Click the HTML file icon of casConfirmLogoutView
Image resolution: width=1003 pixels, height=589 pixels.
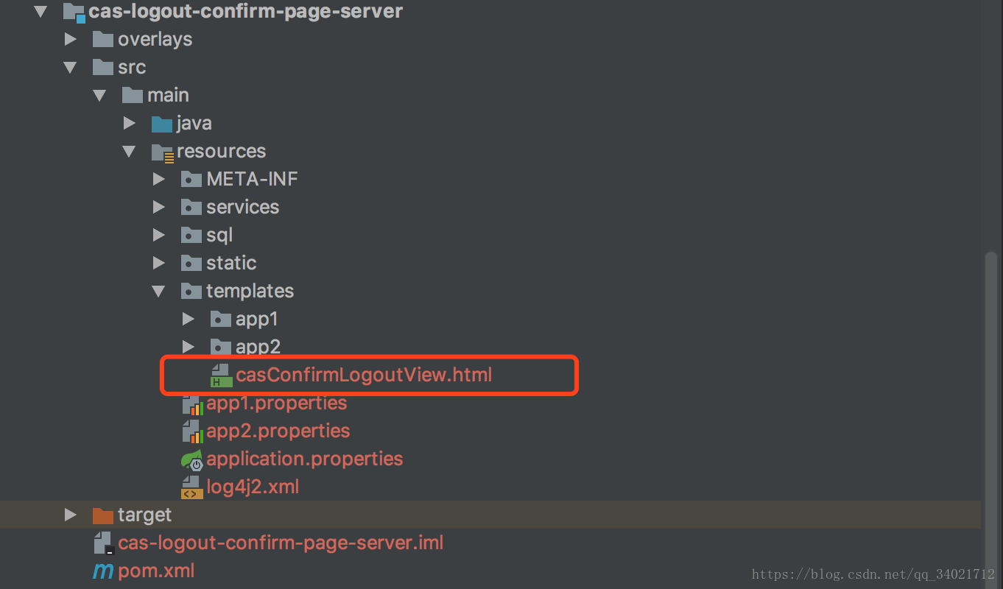[x=221, y=375]
